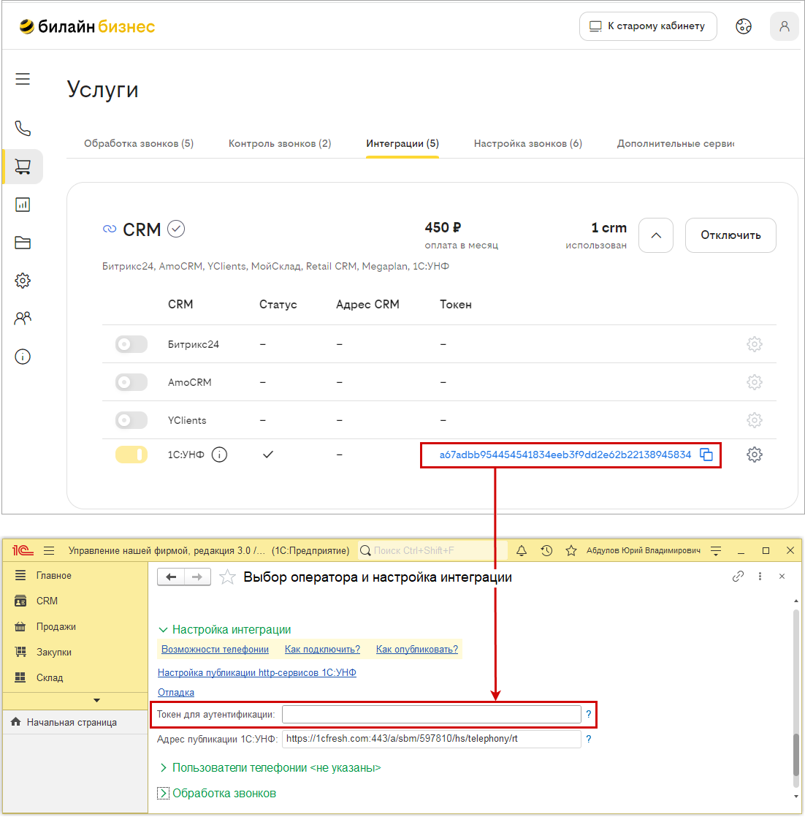805x817 pixels.
Task: Click the Beeline Business logo
Action: (x=87, y=26)
